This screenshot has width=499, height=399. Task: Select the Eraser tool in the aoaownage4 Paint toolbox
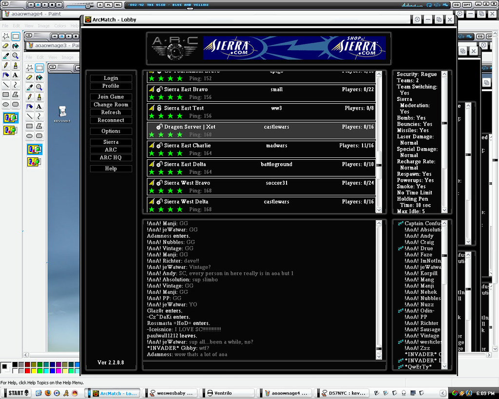[6, 46]
